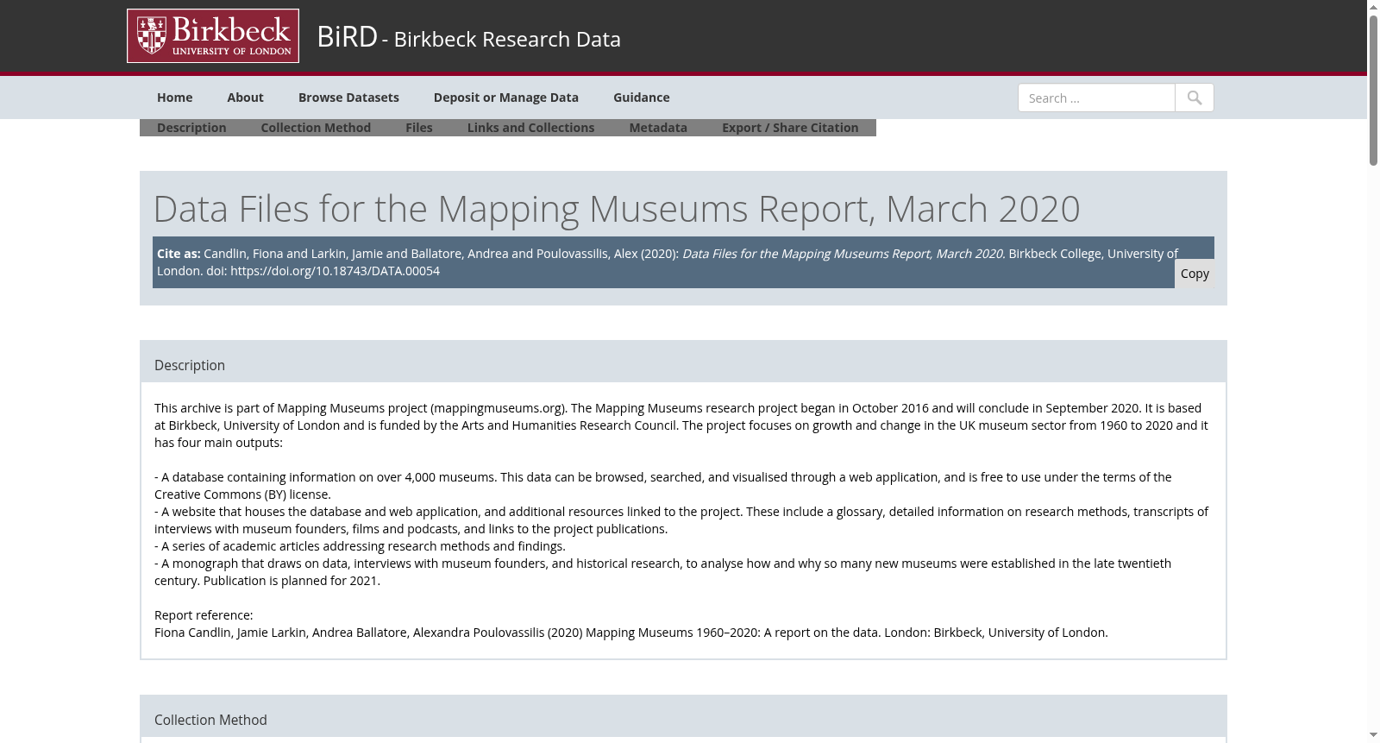Open the Home menu item

click(175, 98)
